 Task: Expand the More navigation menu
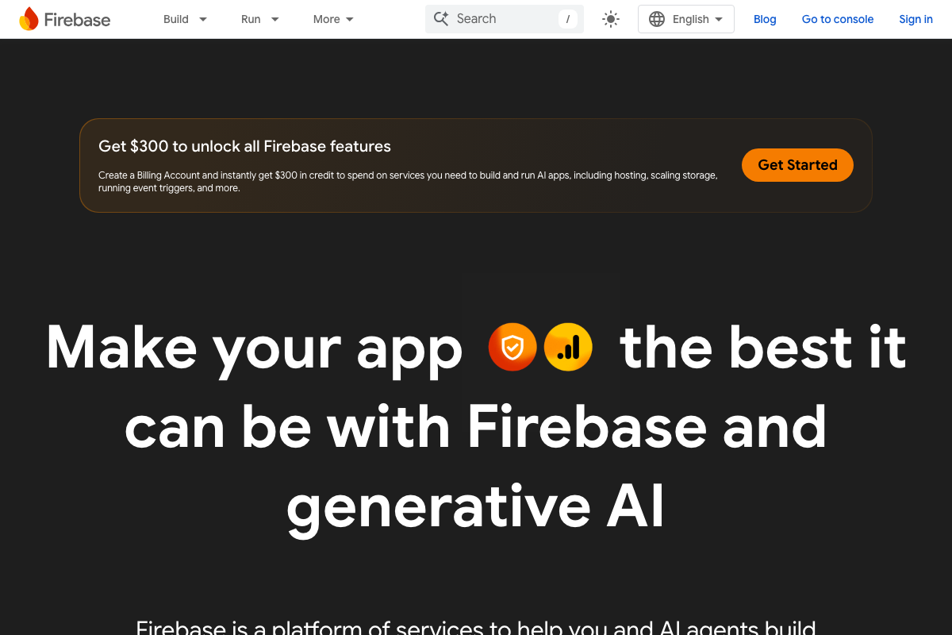333,19
